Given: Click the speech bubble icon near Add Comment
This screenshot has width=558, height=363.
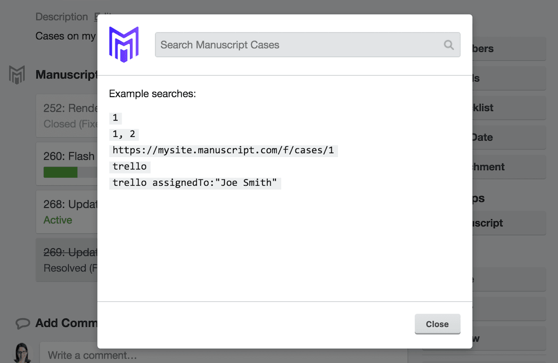Looking at the screenshot, I should tap(22, 323).
